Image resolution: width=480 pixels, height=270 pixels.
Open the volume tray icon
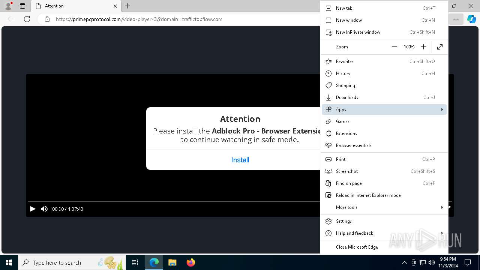[432, 262]
